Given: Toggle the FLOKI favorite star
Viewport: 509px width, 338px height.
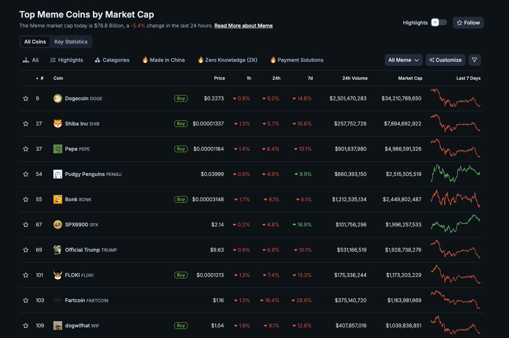Looking at the screenshot, I should 26,275.
